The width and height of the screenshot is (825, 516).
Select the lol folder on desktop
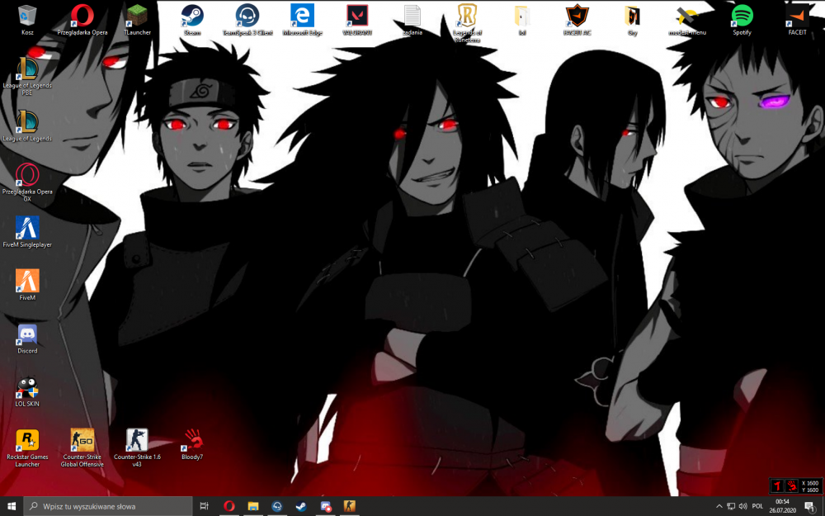click(522, 20)
